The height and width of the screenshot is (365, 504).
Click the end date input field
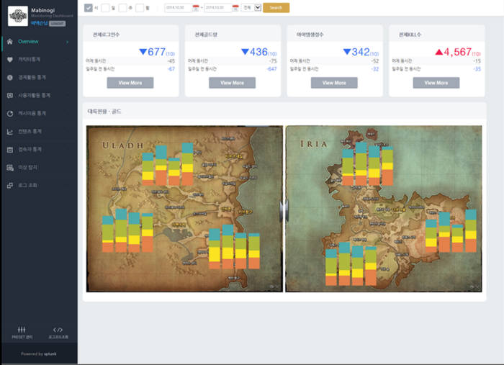(218, 8)
